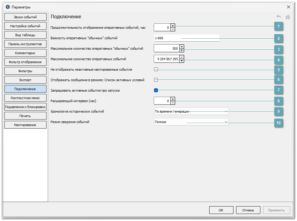Enable hiding inactive acknowledged events checkbox
The image size is (297, 221).
point(156,69)
